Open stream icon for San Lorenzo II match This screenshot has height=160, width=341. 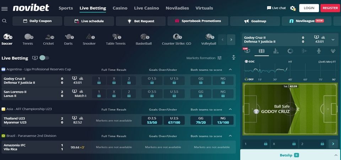tap(75, 91)
